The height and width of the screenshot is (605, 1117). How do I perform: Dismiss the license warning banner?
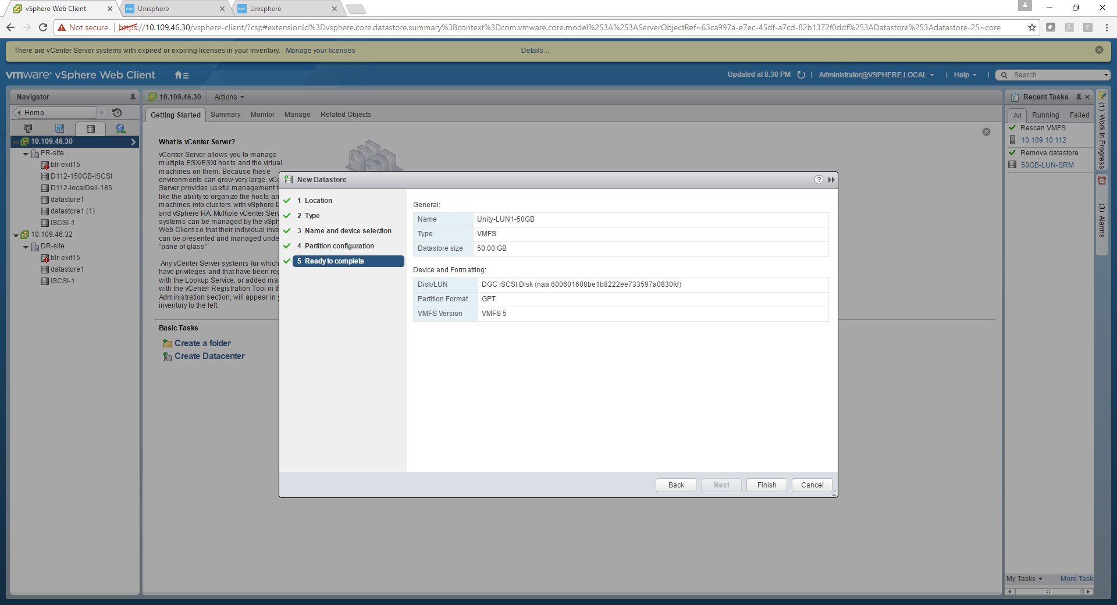click(1099, 50)
